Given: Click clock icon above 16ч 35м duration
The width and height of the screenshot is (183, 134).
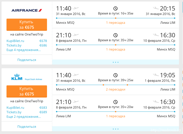Looking at the screenshot, I should pyautogui.click(x=115, y=8).
